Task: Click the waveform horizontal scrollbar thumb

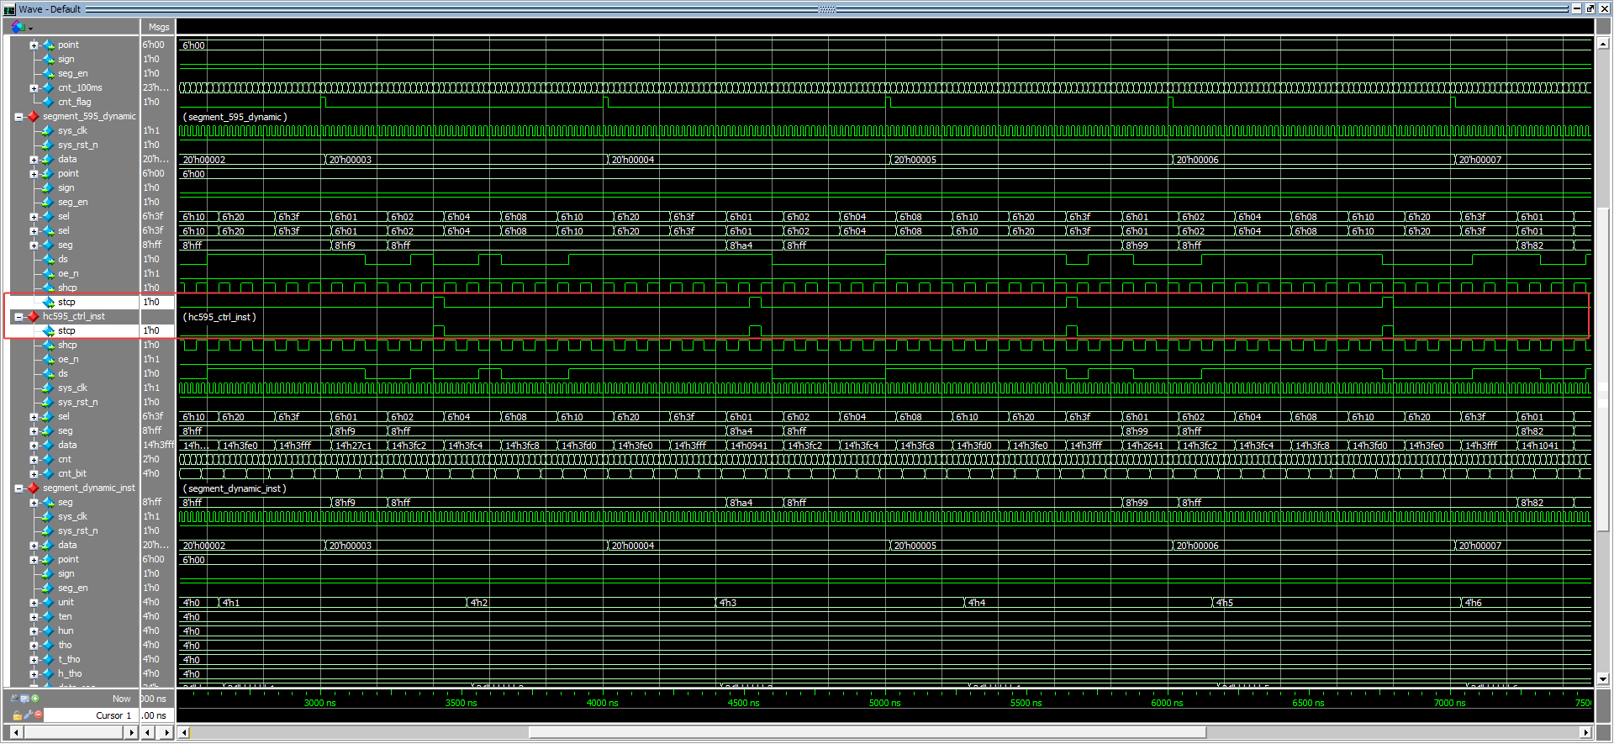Action: tap(868, 732)
